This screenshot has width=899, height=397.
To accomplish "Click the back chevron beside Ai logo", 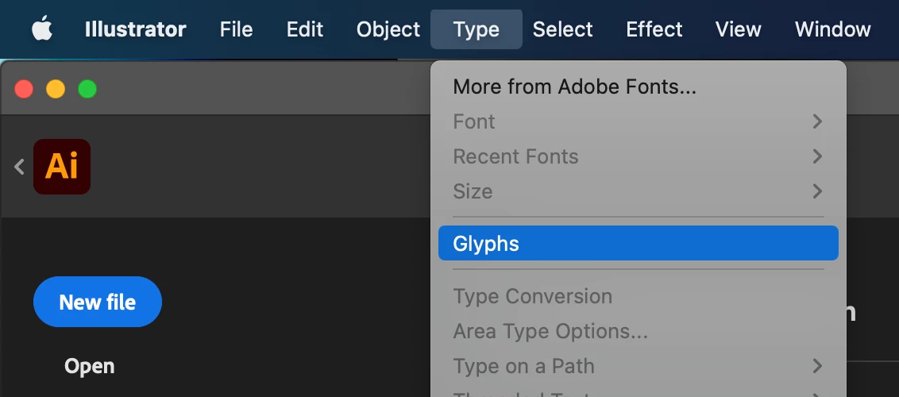I will [x=20, y=167].
